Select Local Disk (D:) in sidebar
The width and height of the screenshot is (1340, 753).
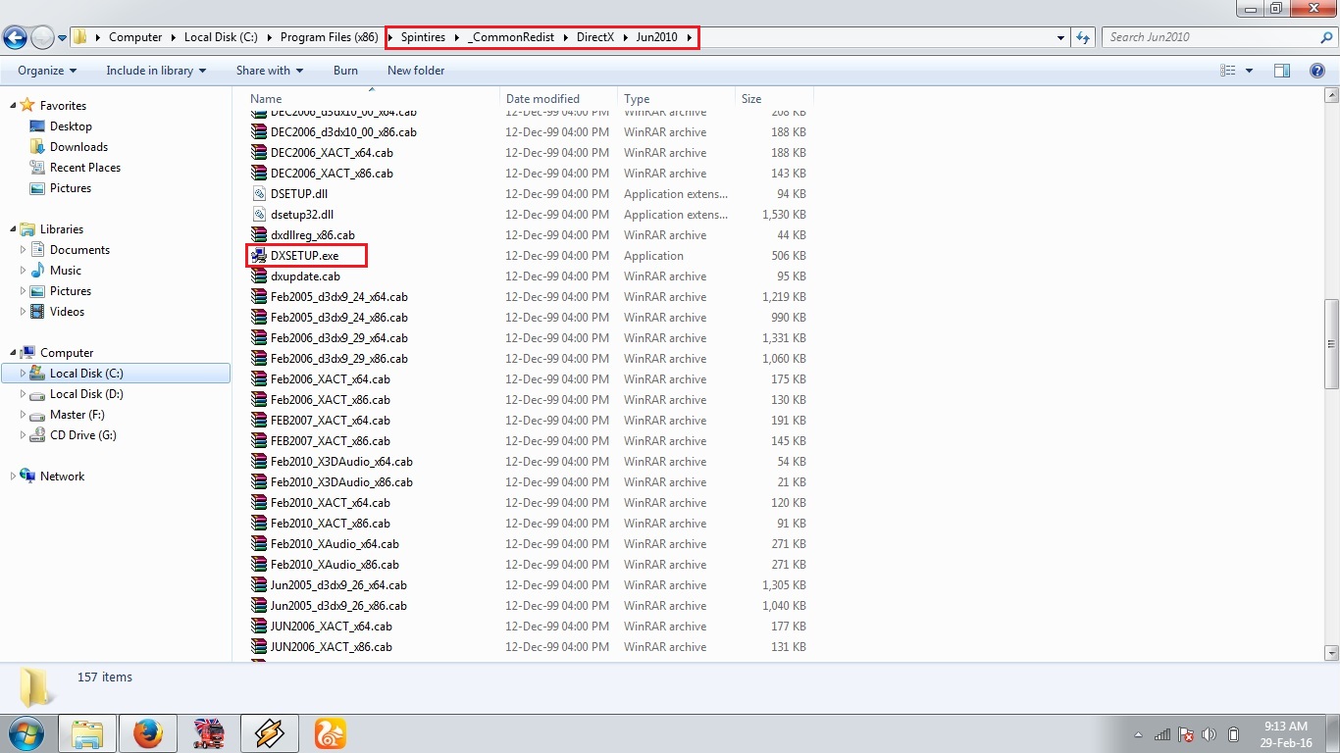point(86,394)
